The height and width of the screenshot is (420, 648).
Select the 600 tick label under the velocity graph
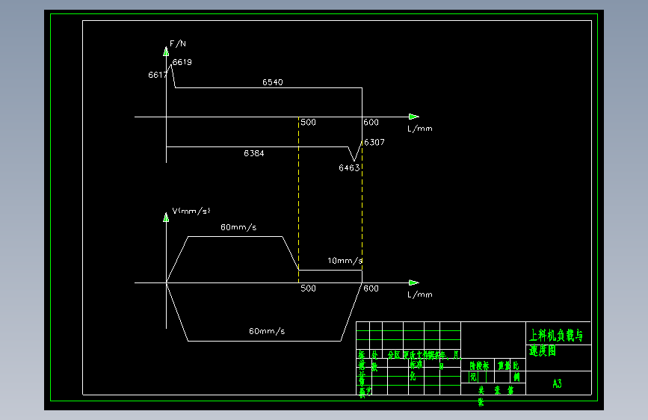371,288
